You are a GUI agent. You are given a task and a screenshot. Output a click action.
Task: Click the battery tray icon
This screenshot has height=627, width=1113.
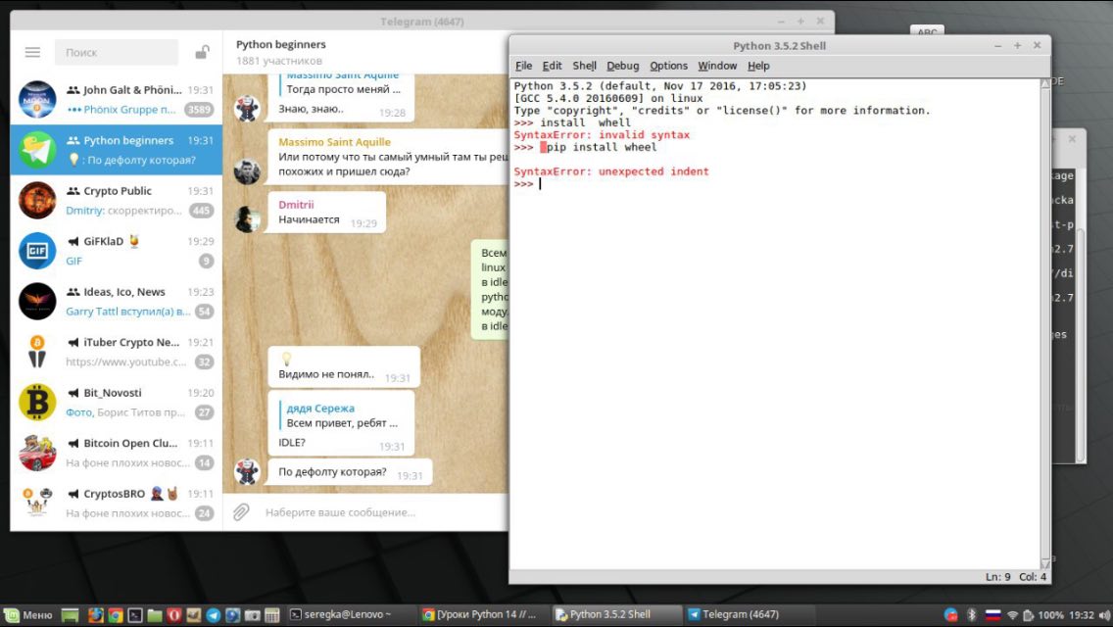(x=1028, y=615)
